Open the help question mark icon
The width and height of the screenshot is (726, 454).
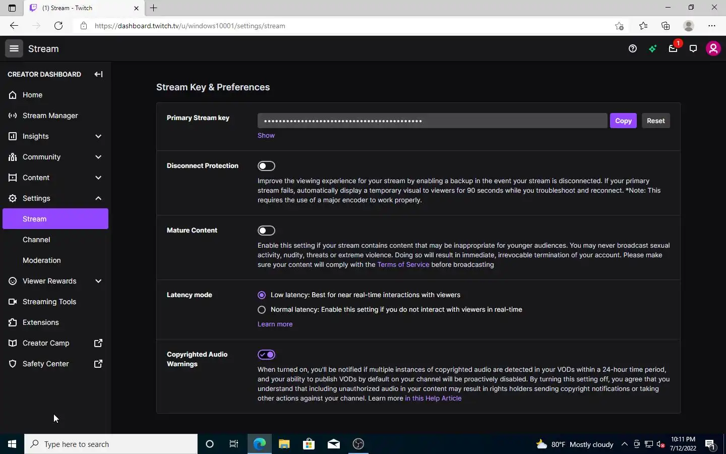633,48
